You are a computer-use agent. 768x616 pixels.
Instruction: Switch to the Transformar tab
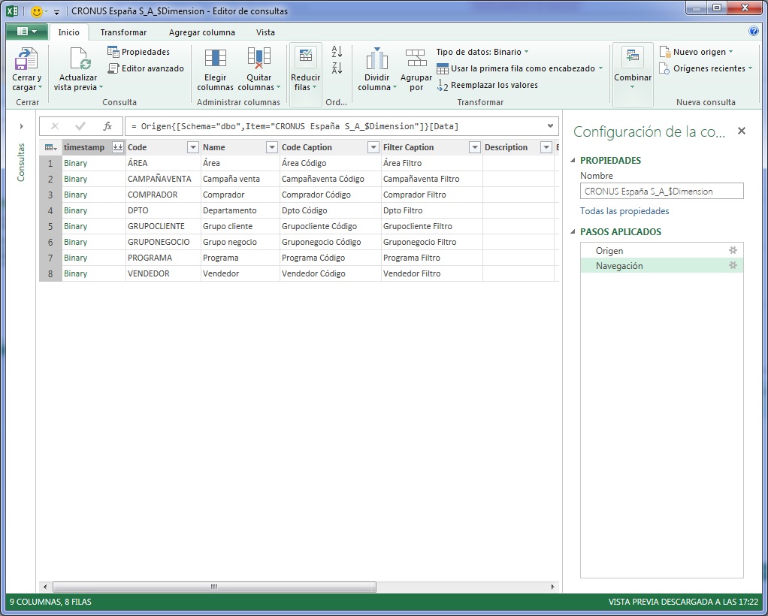pos(122,32)
